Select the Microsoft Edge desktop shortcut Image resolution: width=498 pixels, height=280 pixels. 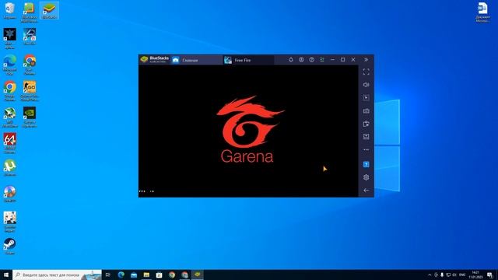pos(9,65)
